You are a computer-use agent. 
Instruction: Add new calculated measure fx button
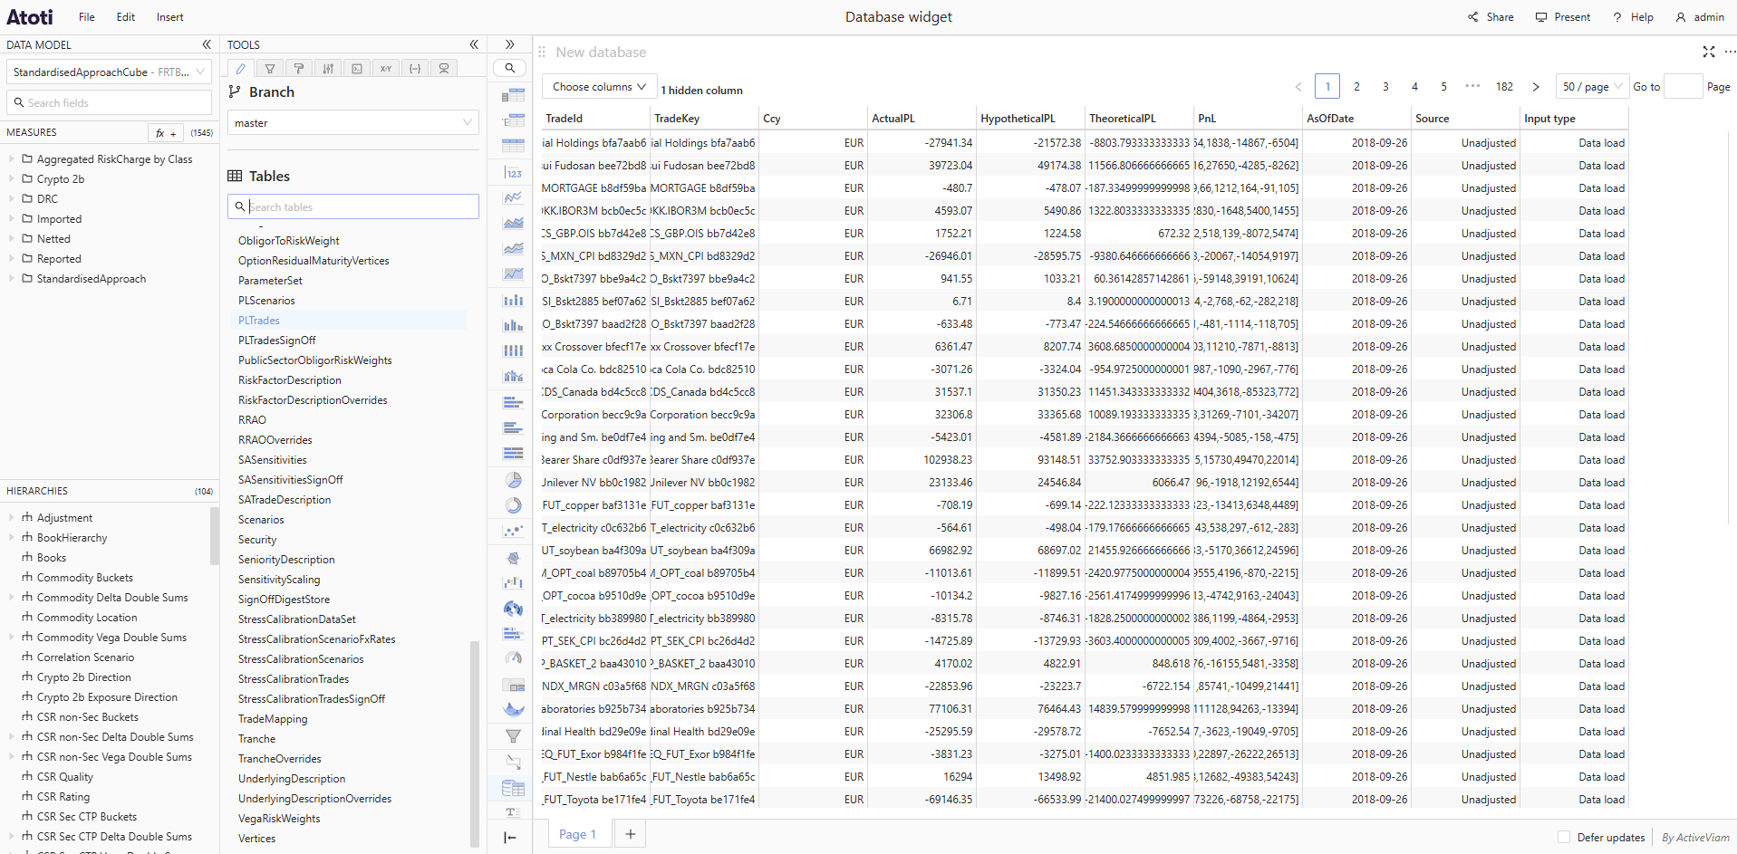click(x=166, y=133)
